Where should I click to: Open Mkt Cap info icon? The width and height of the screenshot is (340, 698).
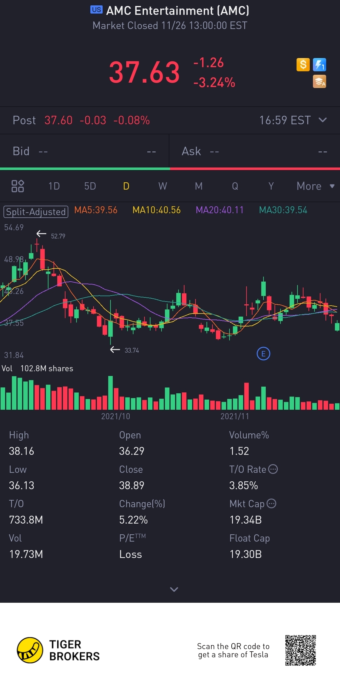coord(271,503)
